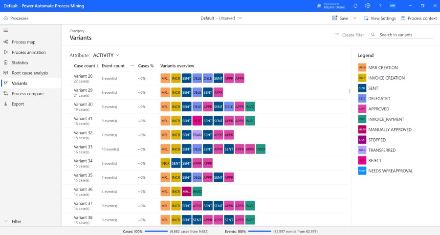Click the home Processes icon
This screenshot has height=235, width=440.
[5, 18]
